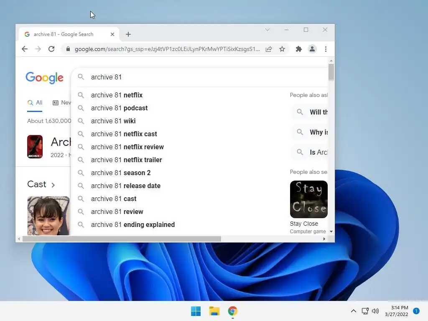
Task: Open the clock showing 3:14 PM
Action: [397, 311]
